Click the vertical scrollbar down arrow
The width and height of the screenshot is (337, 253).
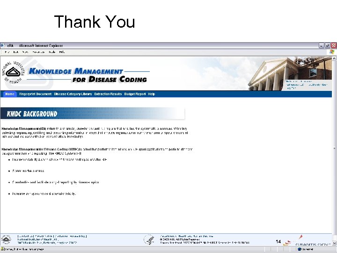point(334,243)
